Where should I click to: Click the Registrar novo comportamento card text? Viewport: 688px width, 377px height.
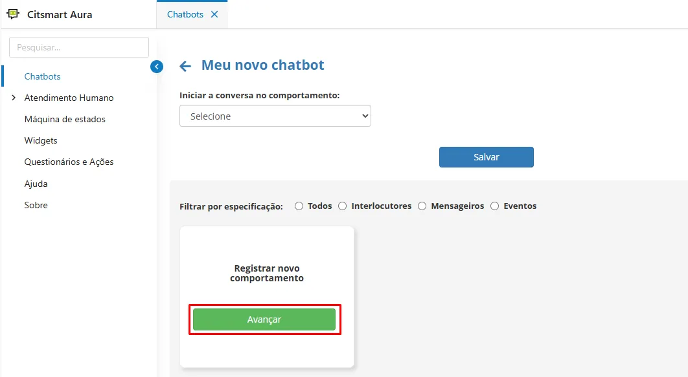click(267, 274)
